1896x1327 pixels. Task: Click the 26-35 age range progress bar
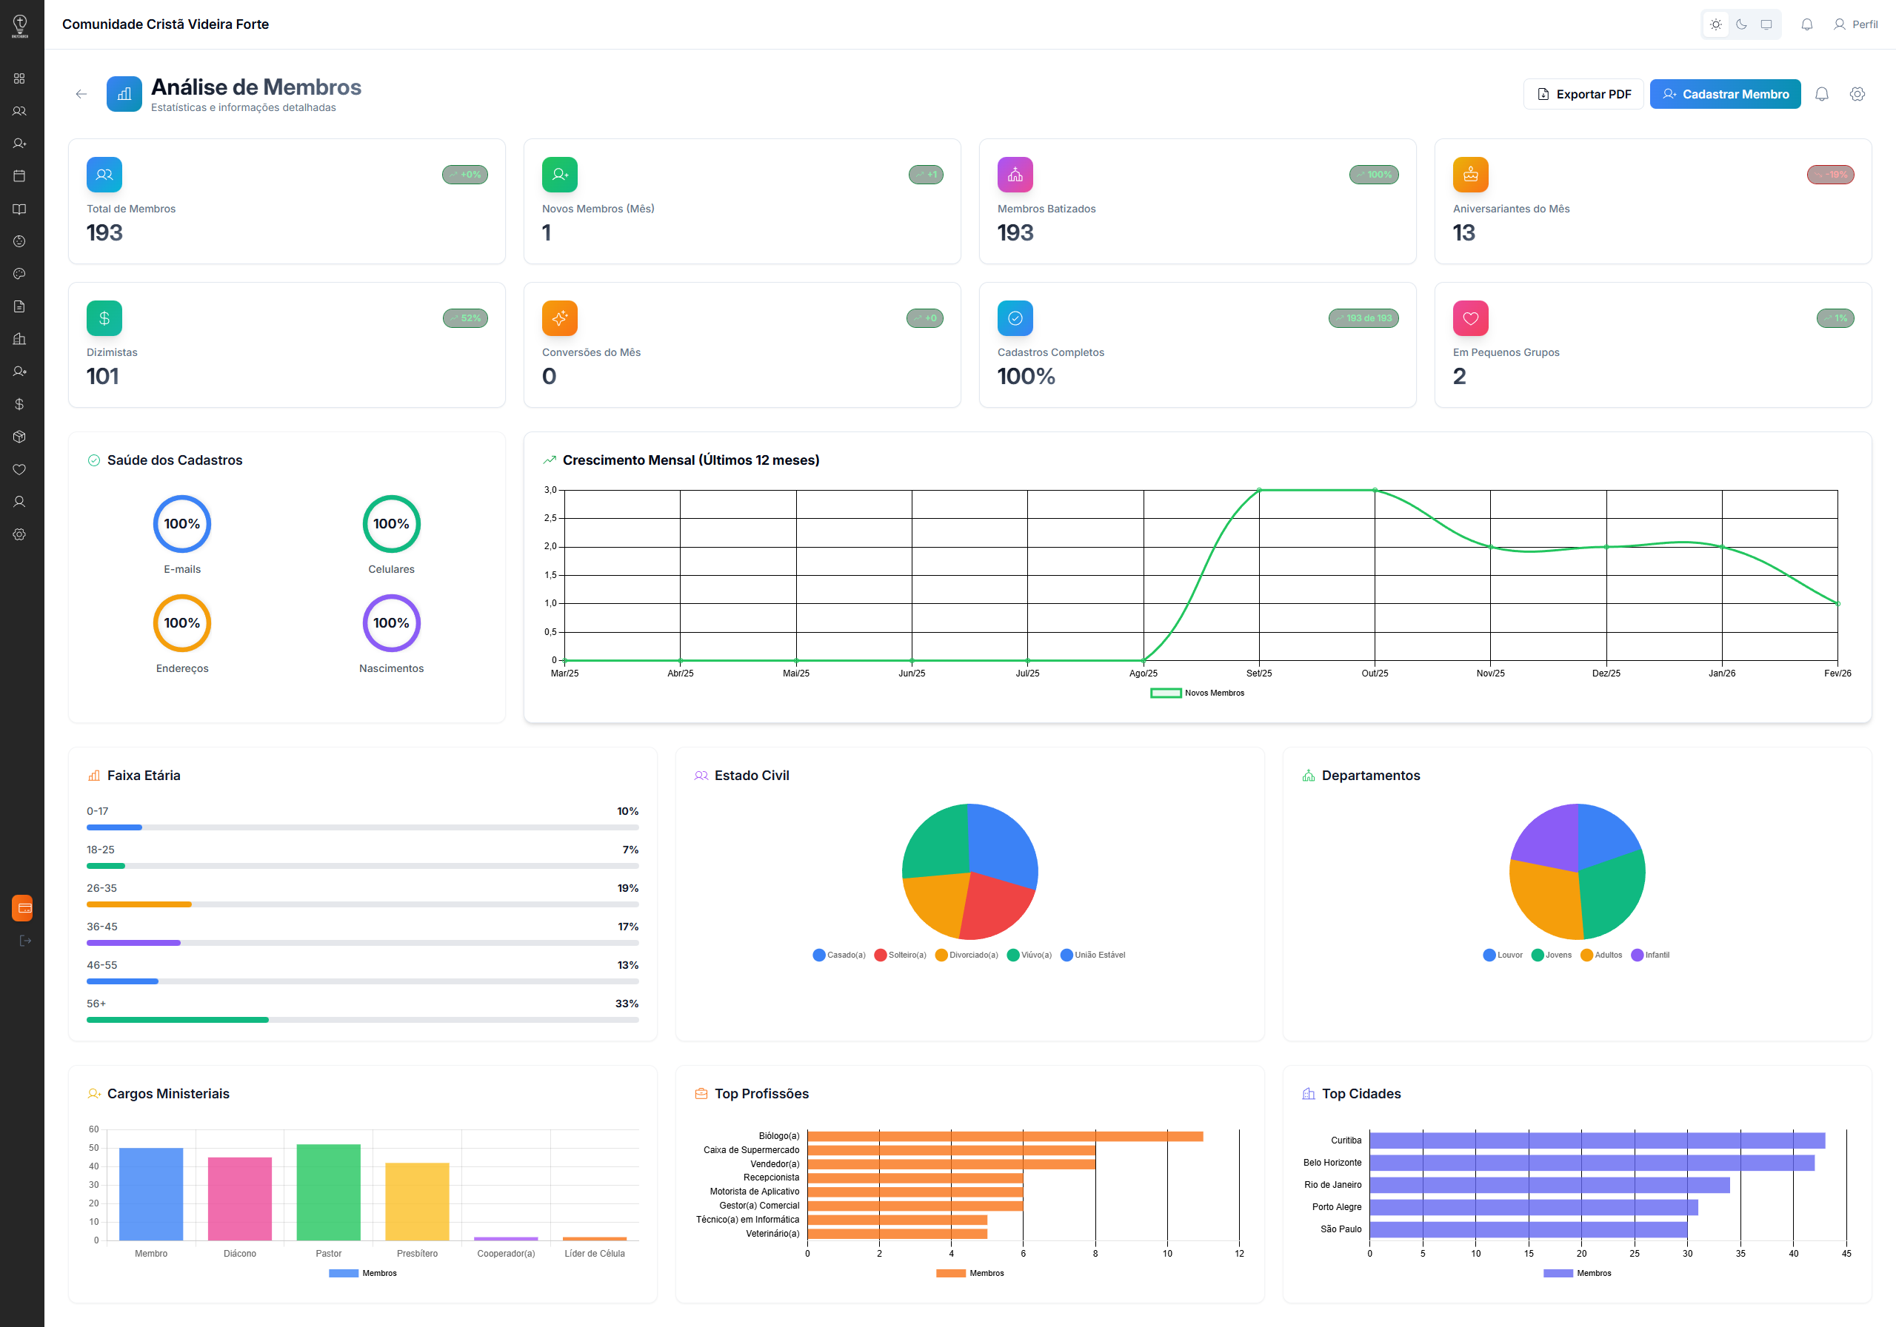click(362, 904)
